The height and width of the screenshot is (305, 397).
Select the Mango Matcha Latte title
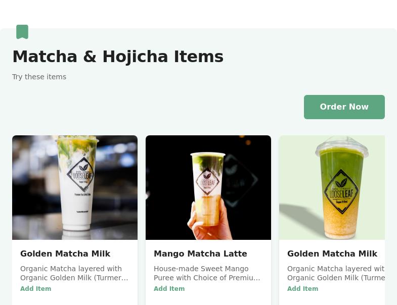pos(200,253)
